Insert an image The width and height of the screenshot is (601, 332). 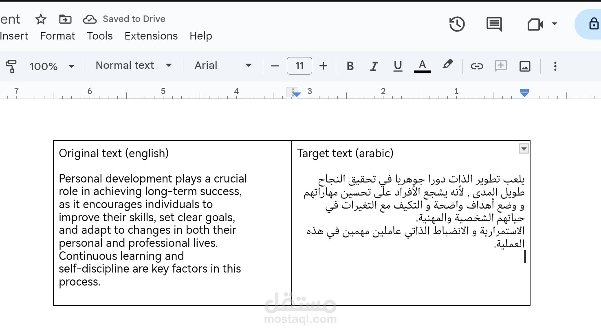(x=525, y=66)
